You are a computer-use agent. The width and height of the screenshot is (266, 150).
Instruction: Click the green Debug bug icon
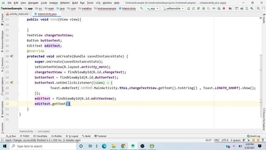(204, 8)
